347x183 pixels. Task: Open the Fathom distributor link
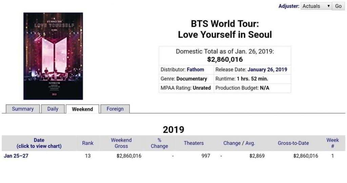(195, 70)
